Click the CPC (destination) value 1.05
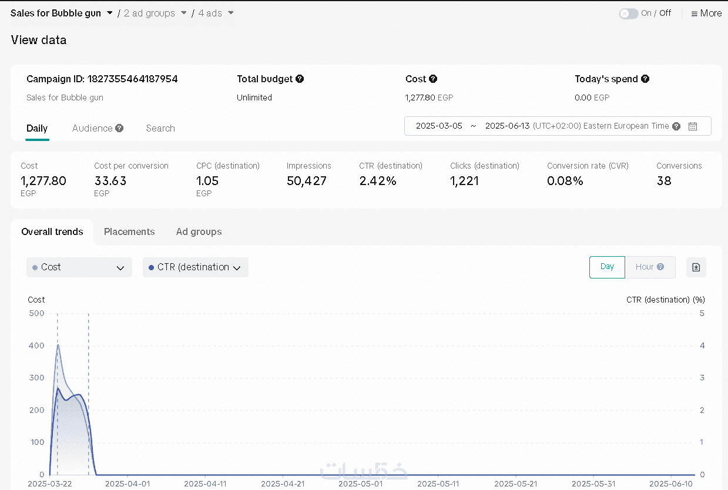Screen dimensions: 728x490 207,181
